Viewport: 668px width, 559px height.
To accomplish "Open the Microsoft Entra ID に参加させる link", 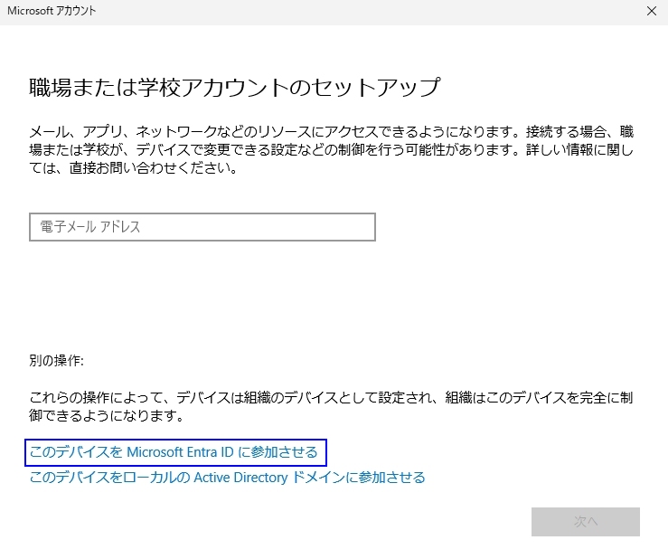I will pyautogui.click(x=174, y=451).
